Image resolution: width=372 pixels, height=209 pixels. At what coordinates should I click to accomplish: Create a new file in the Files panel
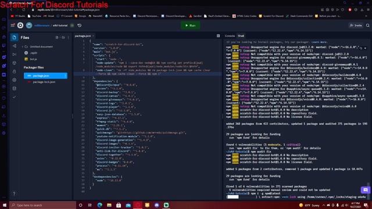click(x=57, y=37)
